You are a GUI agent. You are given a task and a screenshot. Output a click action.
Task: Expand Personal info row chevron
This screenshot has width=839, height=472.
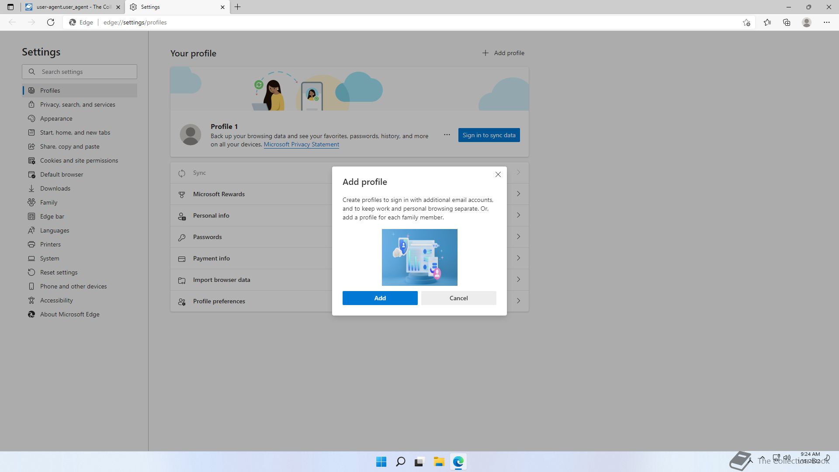(518, 215)
